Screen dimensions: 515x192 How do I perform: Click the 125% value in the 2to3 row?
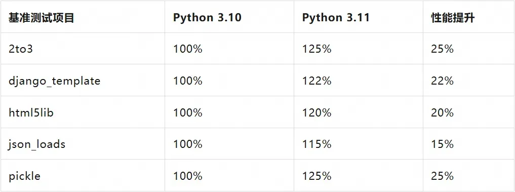[x=316, y=49]
